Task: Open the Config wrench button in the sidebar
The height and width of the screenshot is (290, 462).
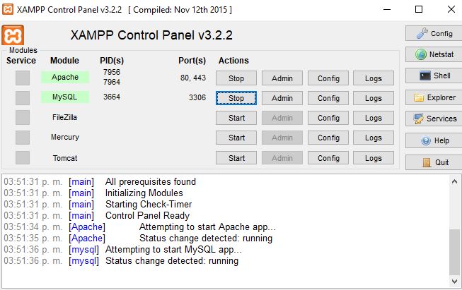Action: pyautogui.click(x=432, y=33)
